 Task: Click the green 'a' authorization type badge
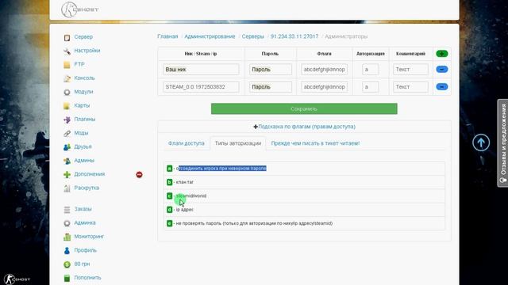pyautogui.click(x=169, y=169)
